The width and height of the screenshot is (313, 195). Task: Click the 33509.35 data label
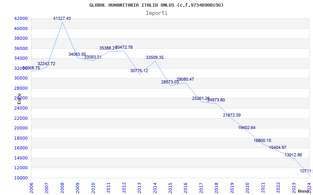pyautogui.click(x=155, y=57)
